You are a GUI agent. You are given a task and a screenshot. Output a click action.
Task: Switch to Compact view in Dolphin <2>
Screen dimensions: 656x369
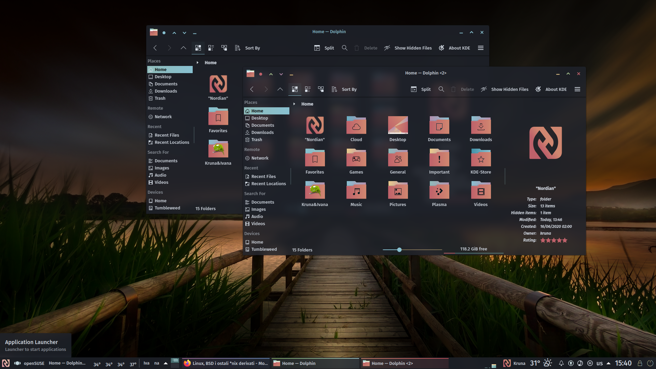tap(307, 89)
